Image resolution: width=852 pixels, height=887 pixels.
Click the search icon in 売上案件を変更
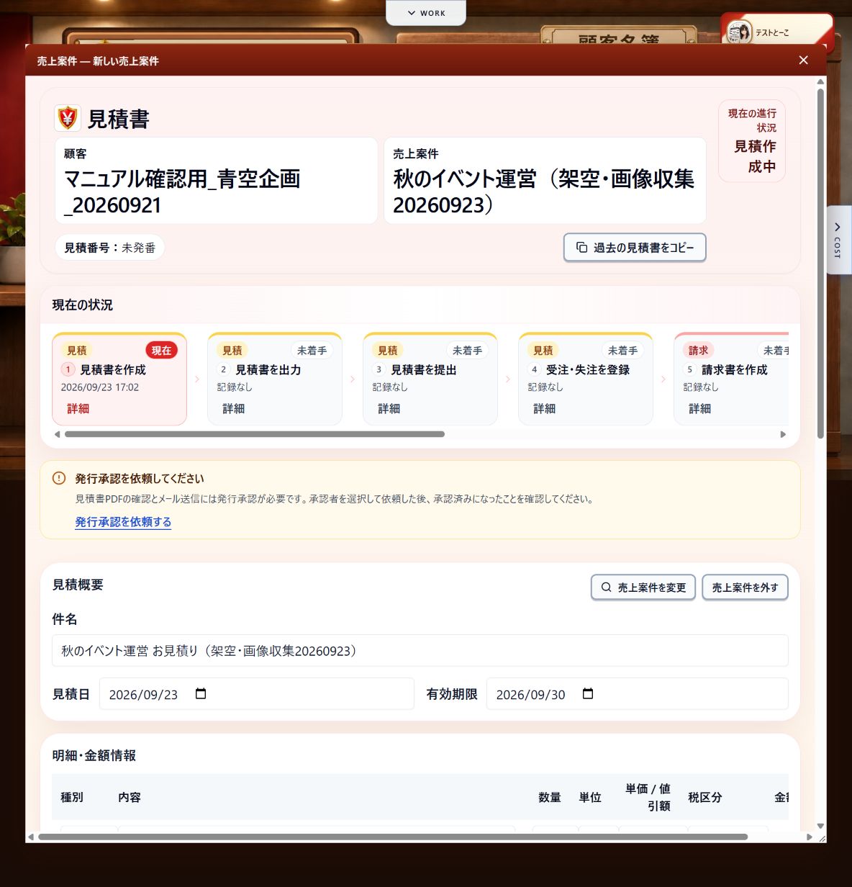coord(606,587)
